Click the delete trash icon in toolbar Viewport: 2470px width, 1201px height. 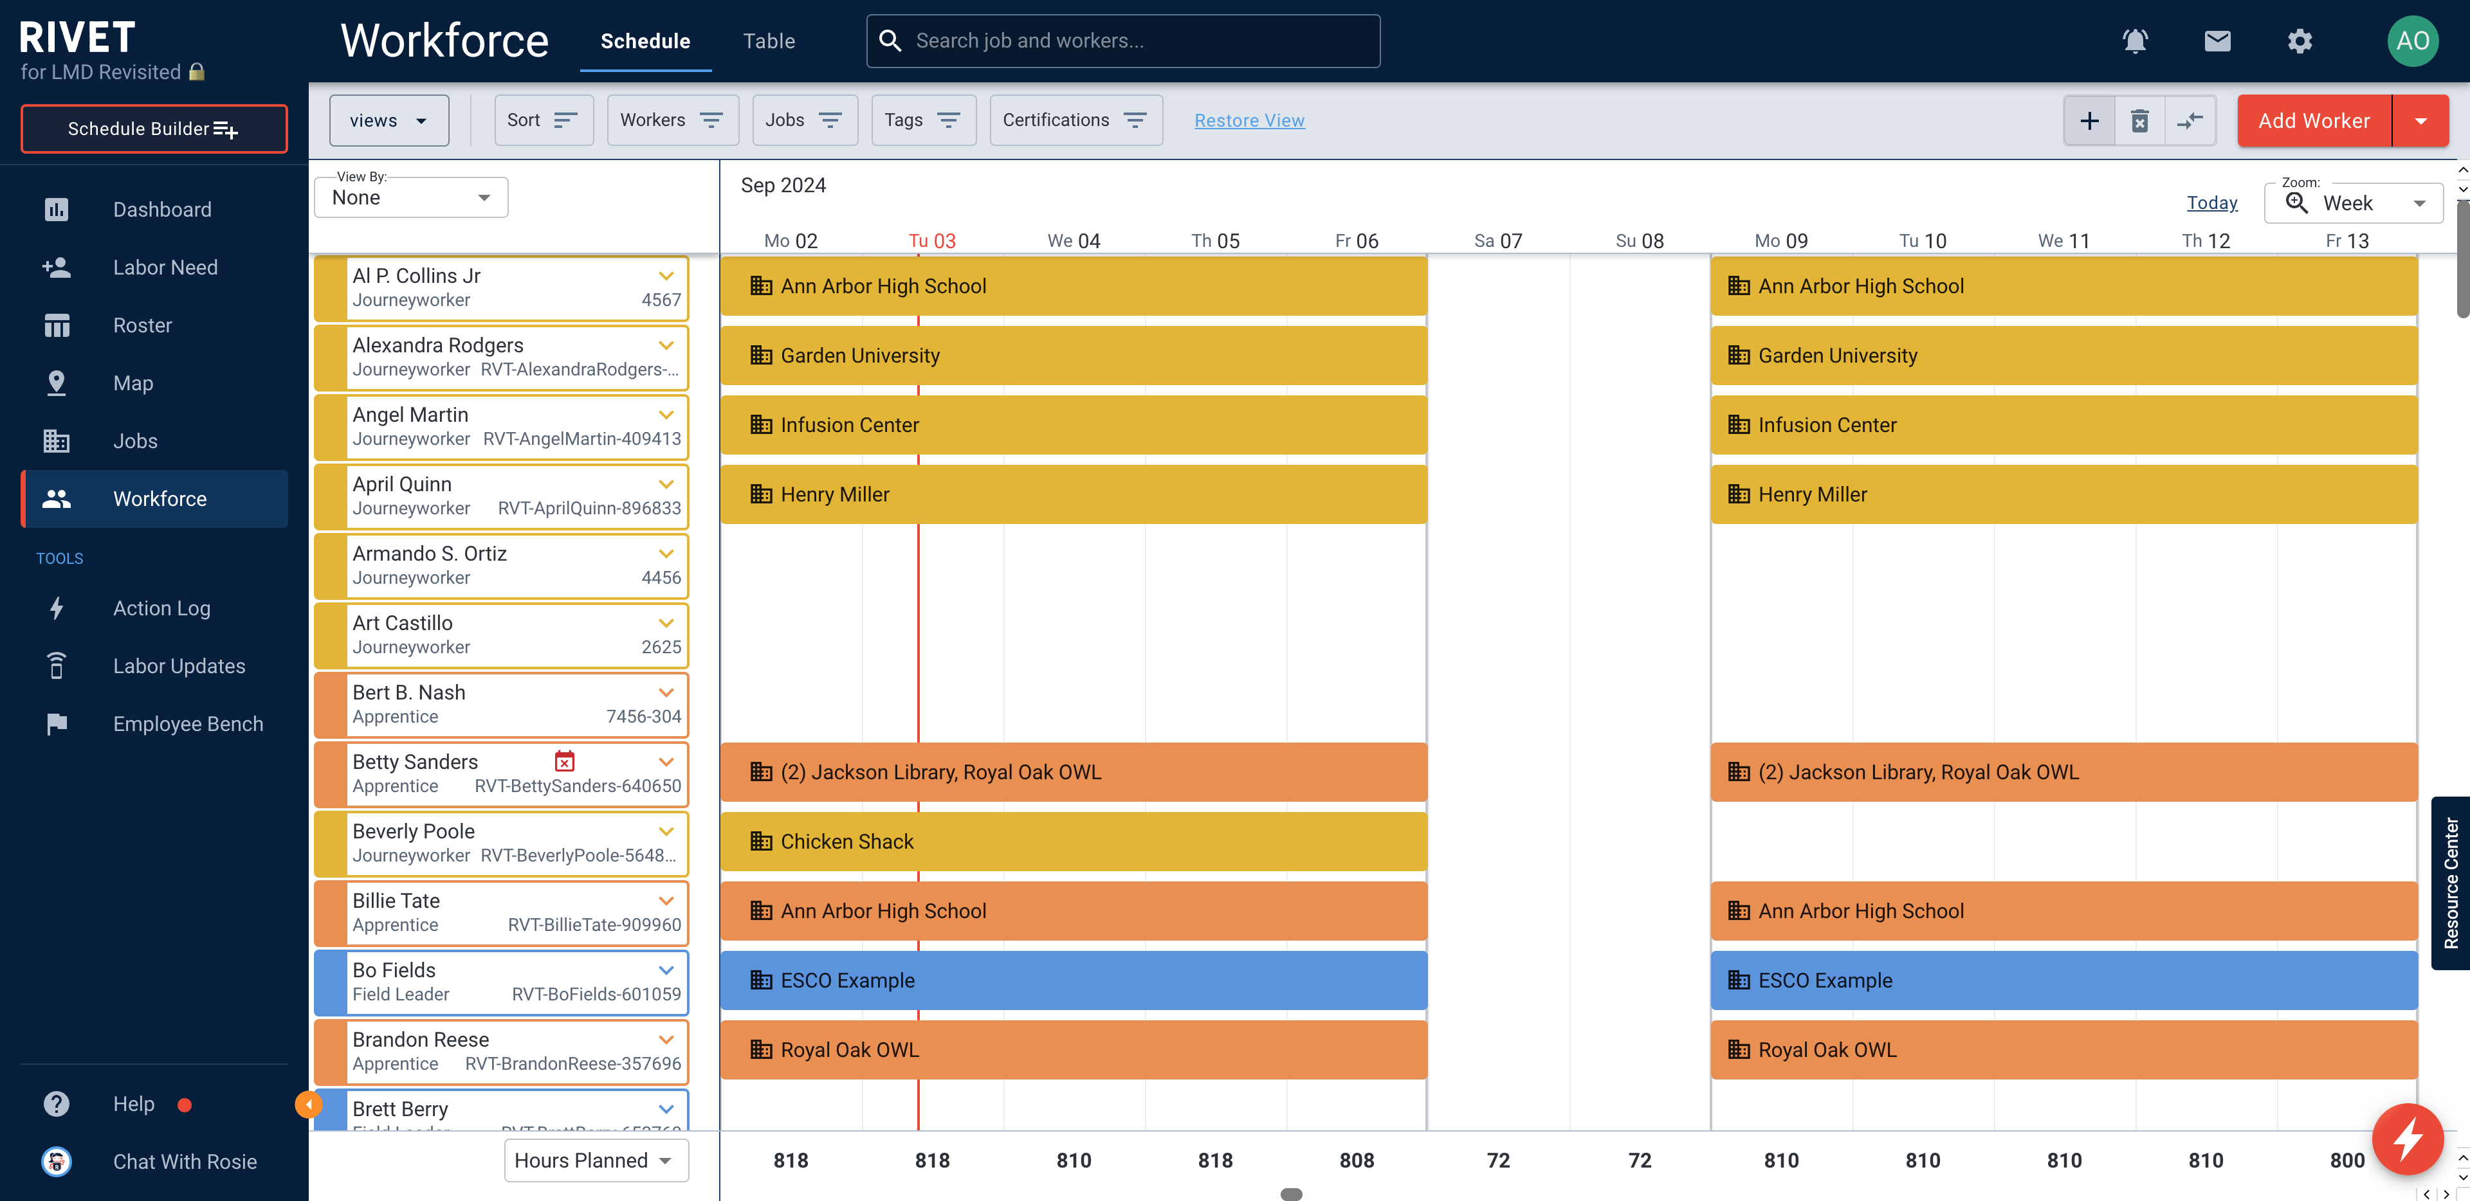(x=2139, y=121)
